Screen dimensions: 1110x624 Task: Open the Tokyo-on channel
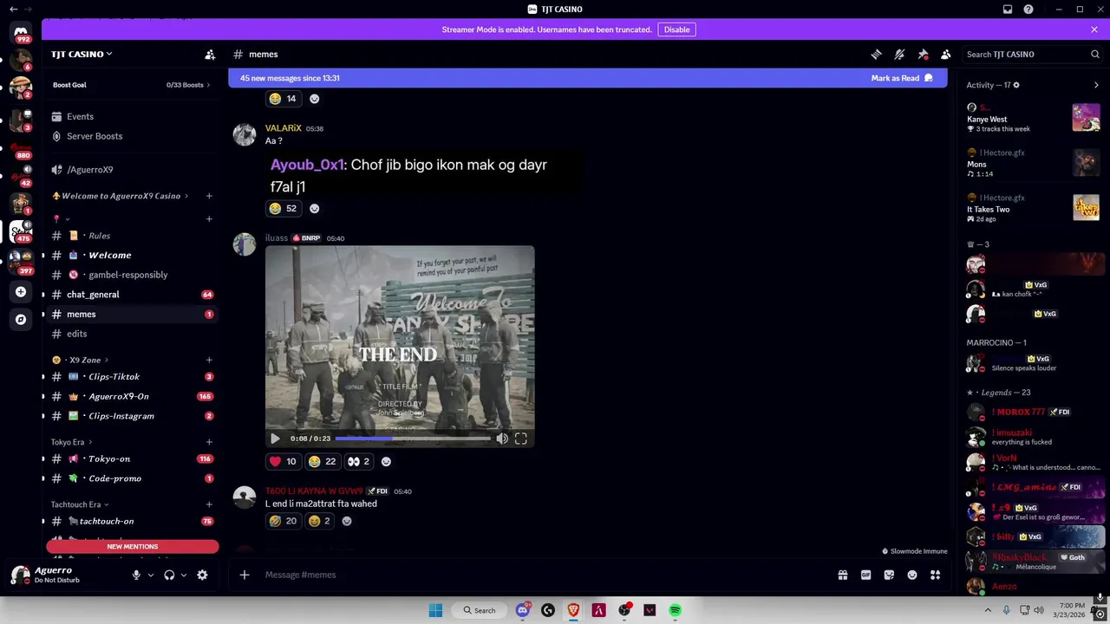(x=131, y=459)
